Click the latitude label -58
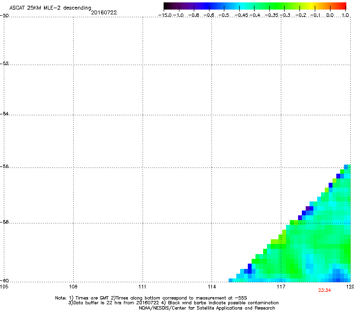 click(4, 222)
